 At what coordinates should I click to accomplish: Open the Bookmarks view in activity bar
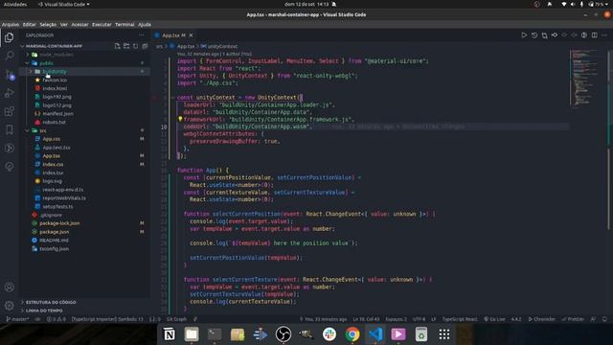9,130
